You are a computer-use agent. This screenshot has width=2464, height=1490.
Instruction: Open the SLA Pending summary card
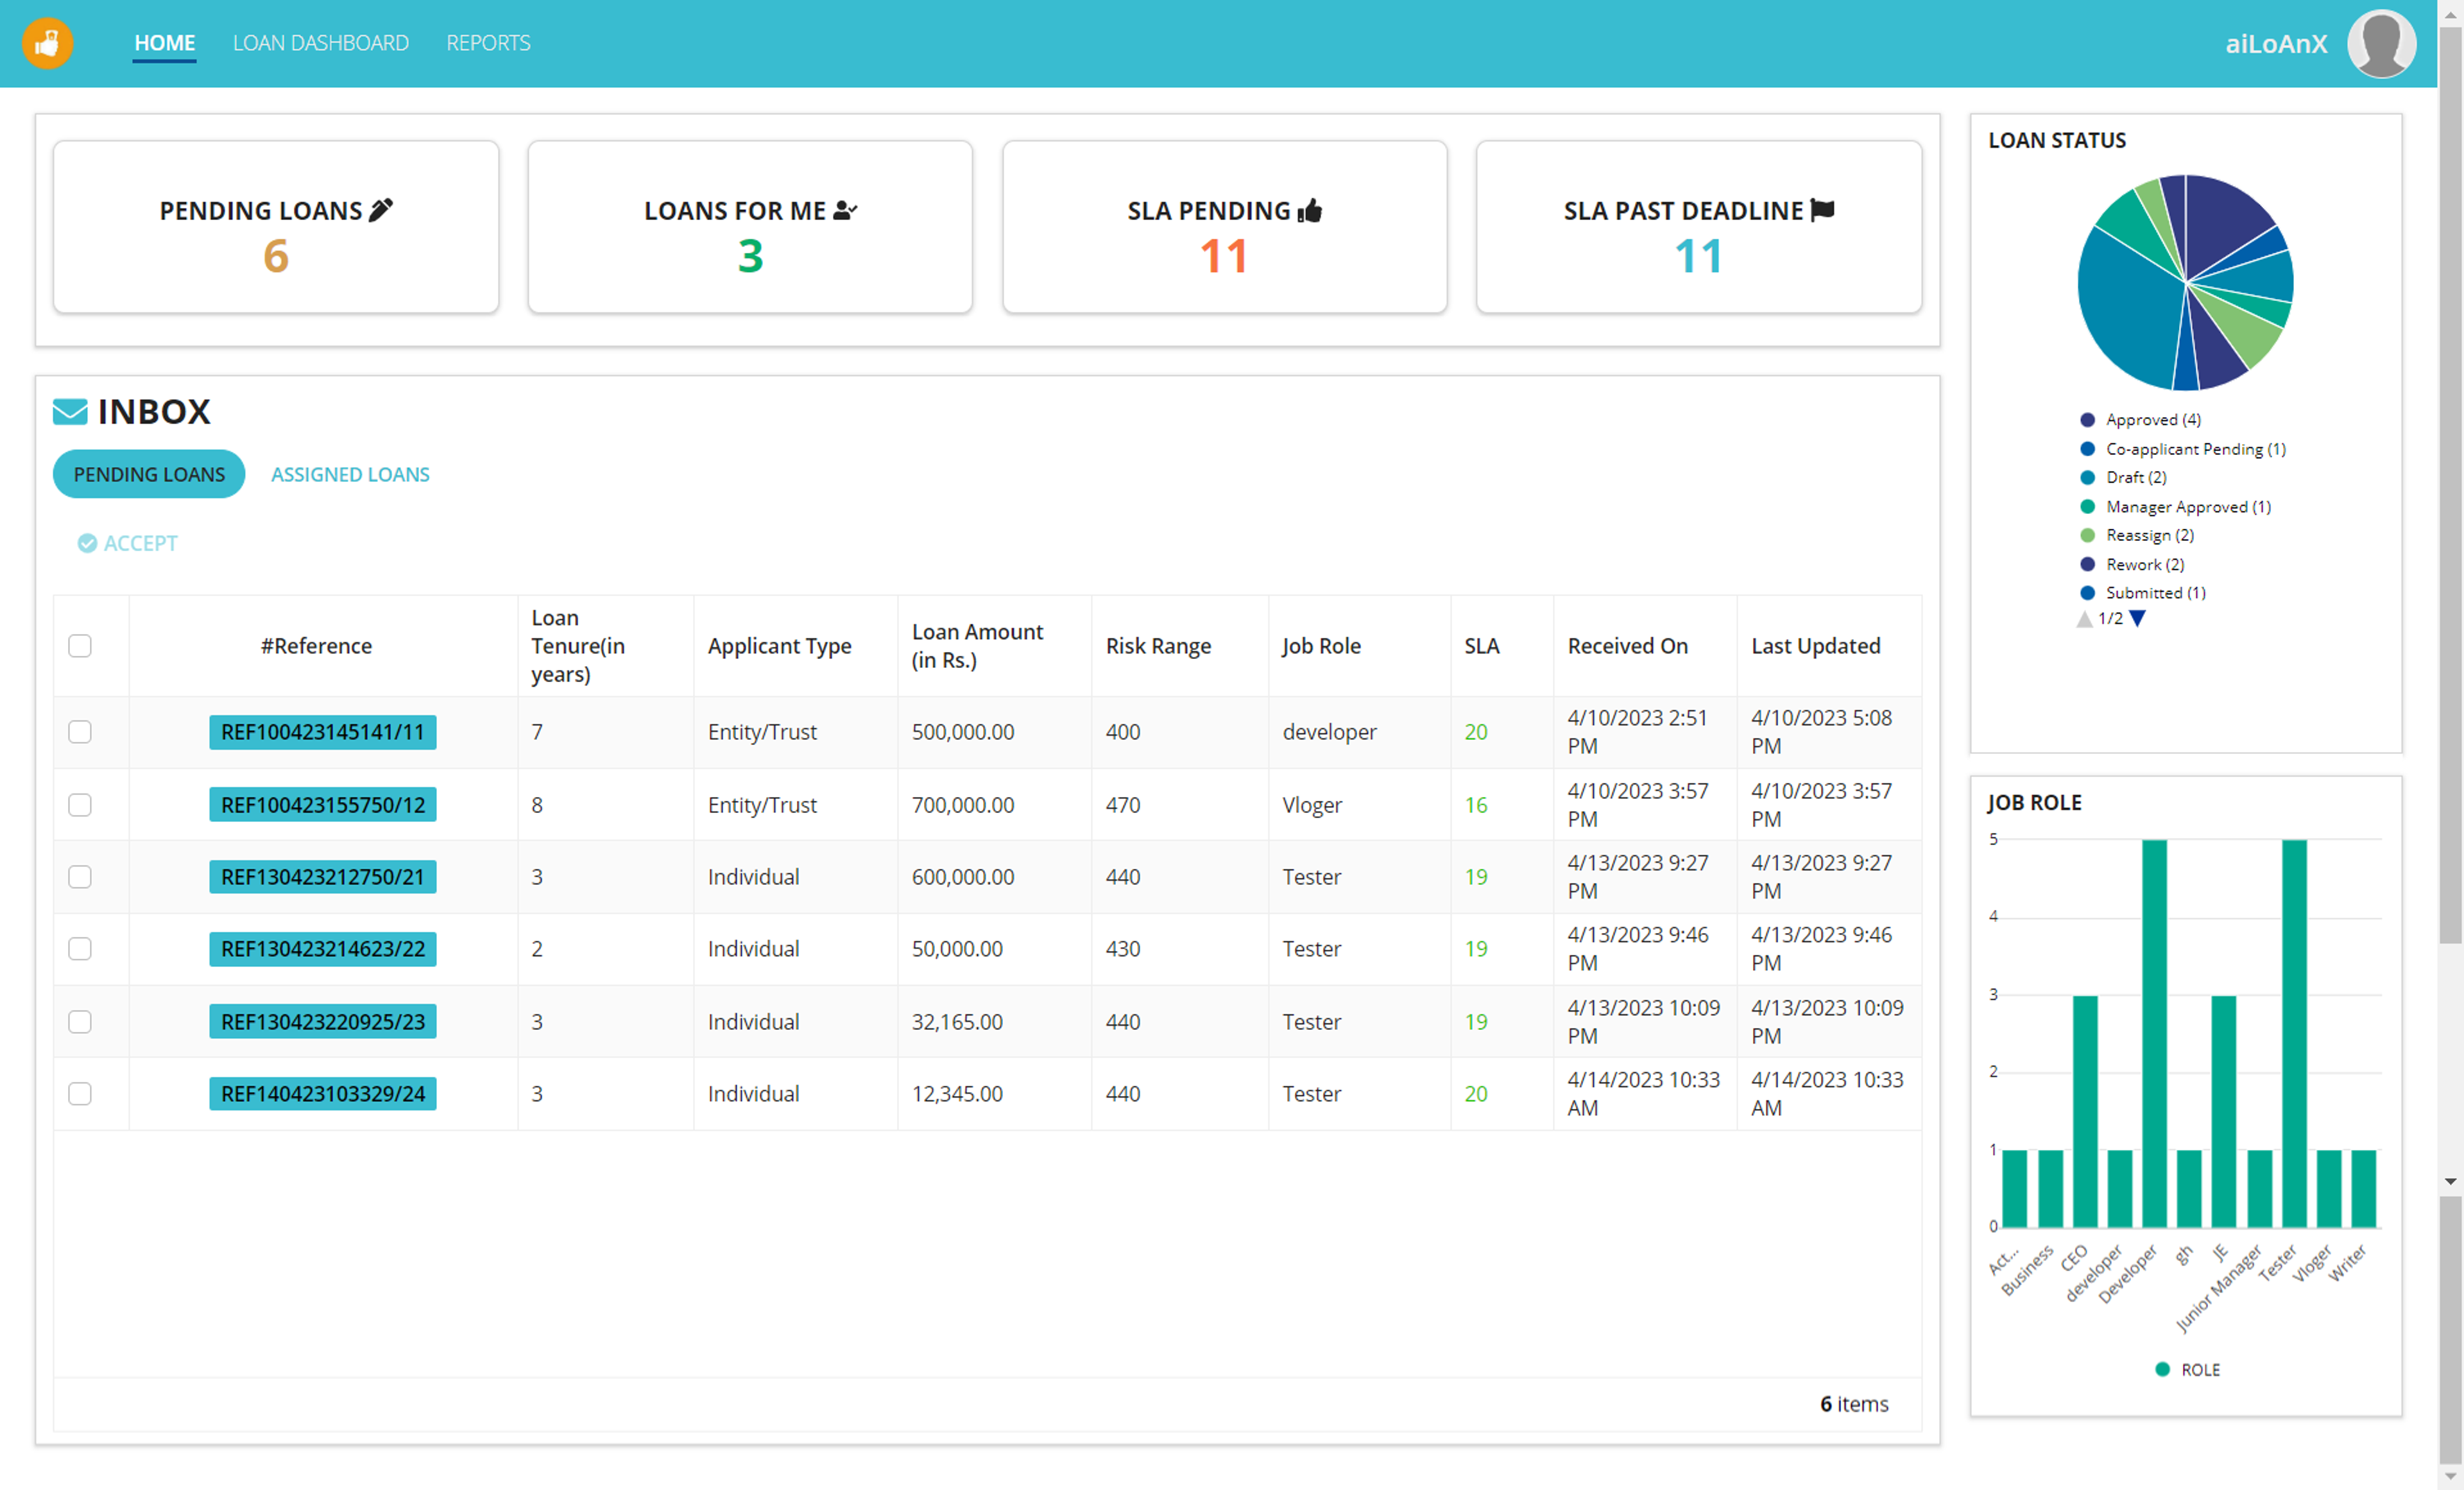(1225, 227)
